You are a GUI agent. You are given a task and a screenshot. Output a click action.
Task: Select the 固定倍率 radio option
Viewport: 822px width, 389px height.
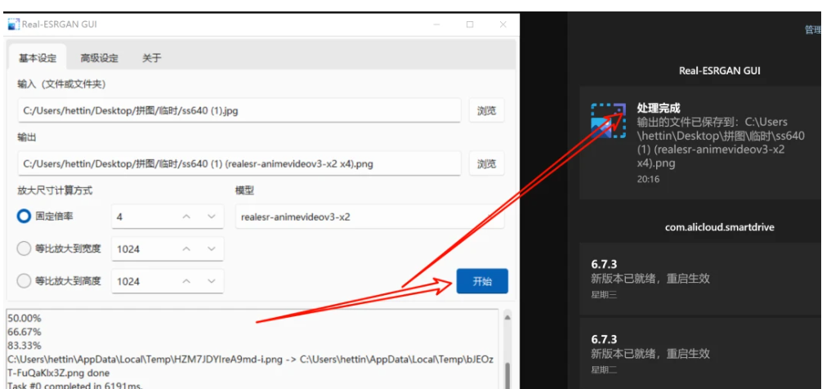(x=25, y=216)
